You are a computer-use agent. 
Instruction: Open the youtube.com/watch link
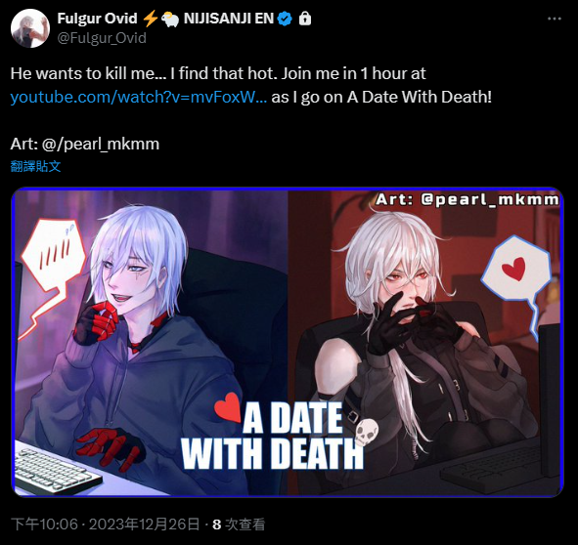pos(139,97)
